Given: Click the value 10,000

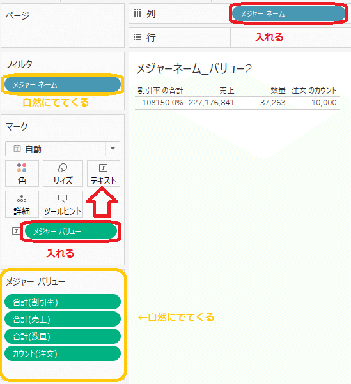Looking at the screenshot, I should (x=324, y=102).
